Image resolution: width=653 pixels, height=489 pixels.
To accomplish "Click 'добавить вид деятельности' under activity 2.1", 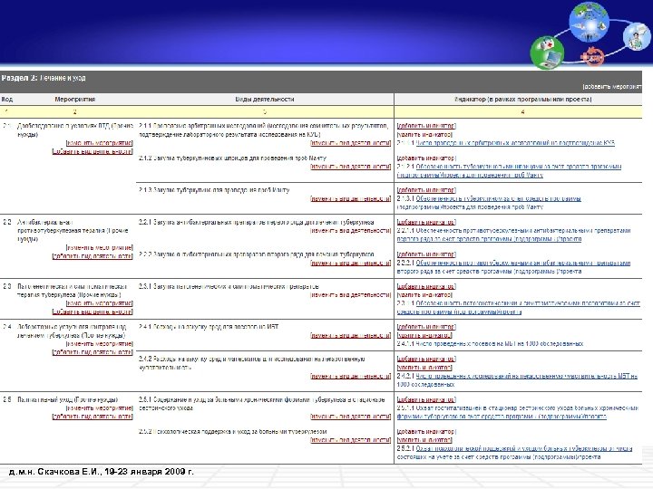I will pyautogui.click(x=93, y=152).
